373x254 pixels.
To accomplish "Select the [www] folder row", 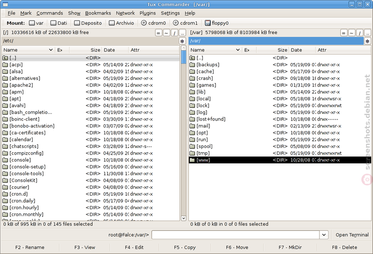I will 280,160.
